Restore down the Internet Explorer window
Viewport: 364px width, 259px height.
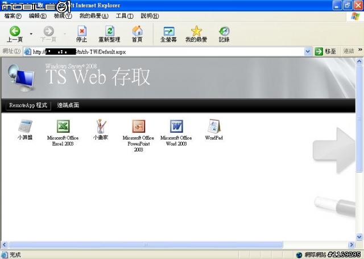348,5
